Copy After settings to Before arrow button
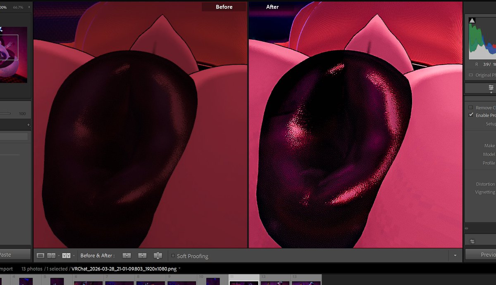The image size is (496, 285). [142, 256]
